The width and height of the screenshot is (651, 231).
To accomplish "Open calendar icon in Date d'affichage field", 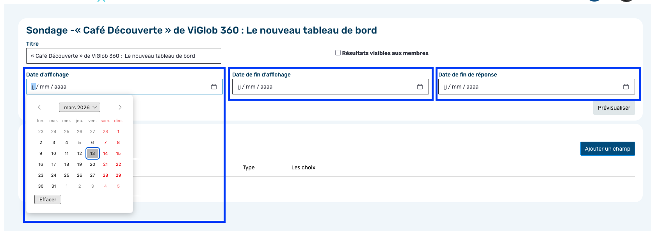I will 214,87.
